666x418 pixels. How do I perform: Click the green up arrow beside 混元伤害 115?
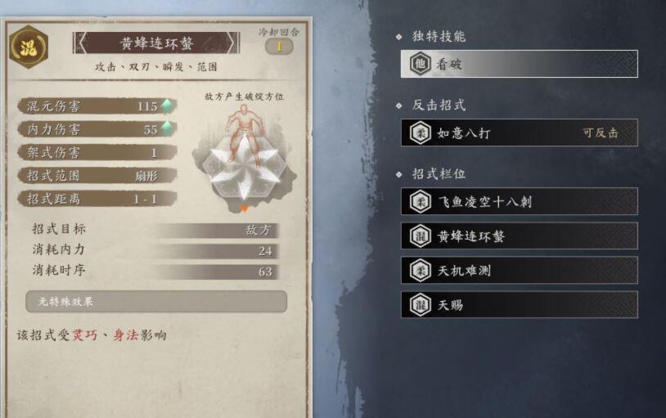click(x=168, y=106)
